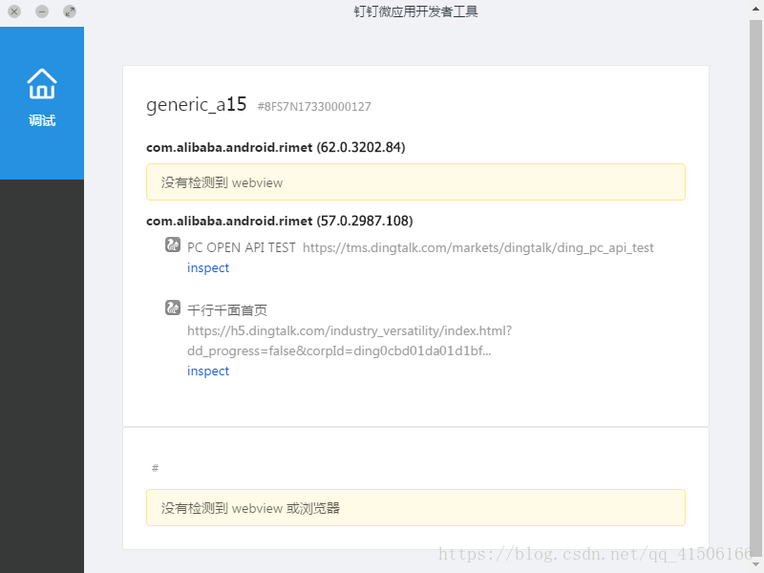Click the industry_versatility index.html URL
764x573 pixels.
click(350, 330)
